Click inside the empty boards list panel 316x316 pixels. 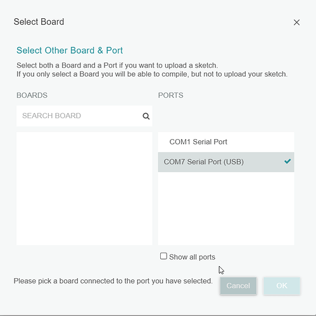(84, 188)
